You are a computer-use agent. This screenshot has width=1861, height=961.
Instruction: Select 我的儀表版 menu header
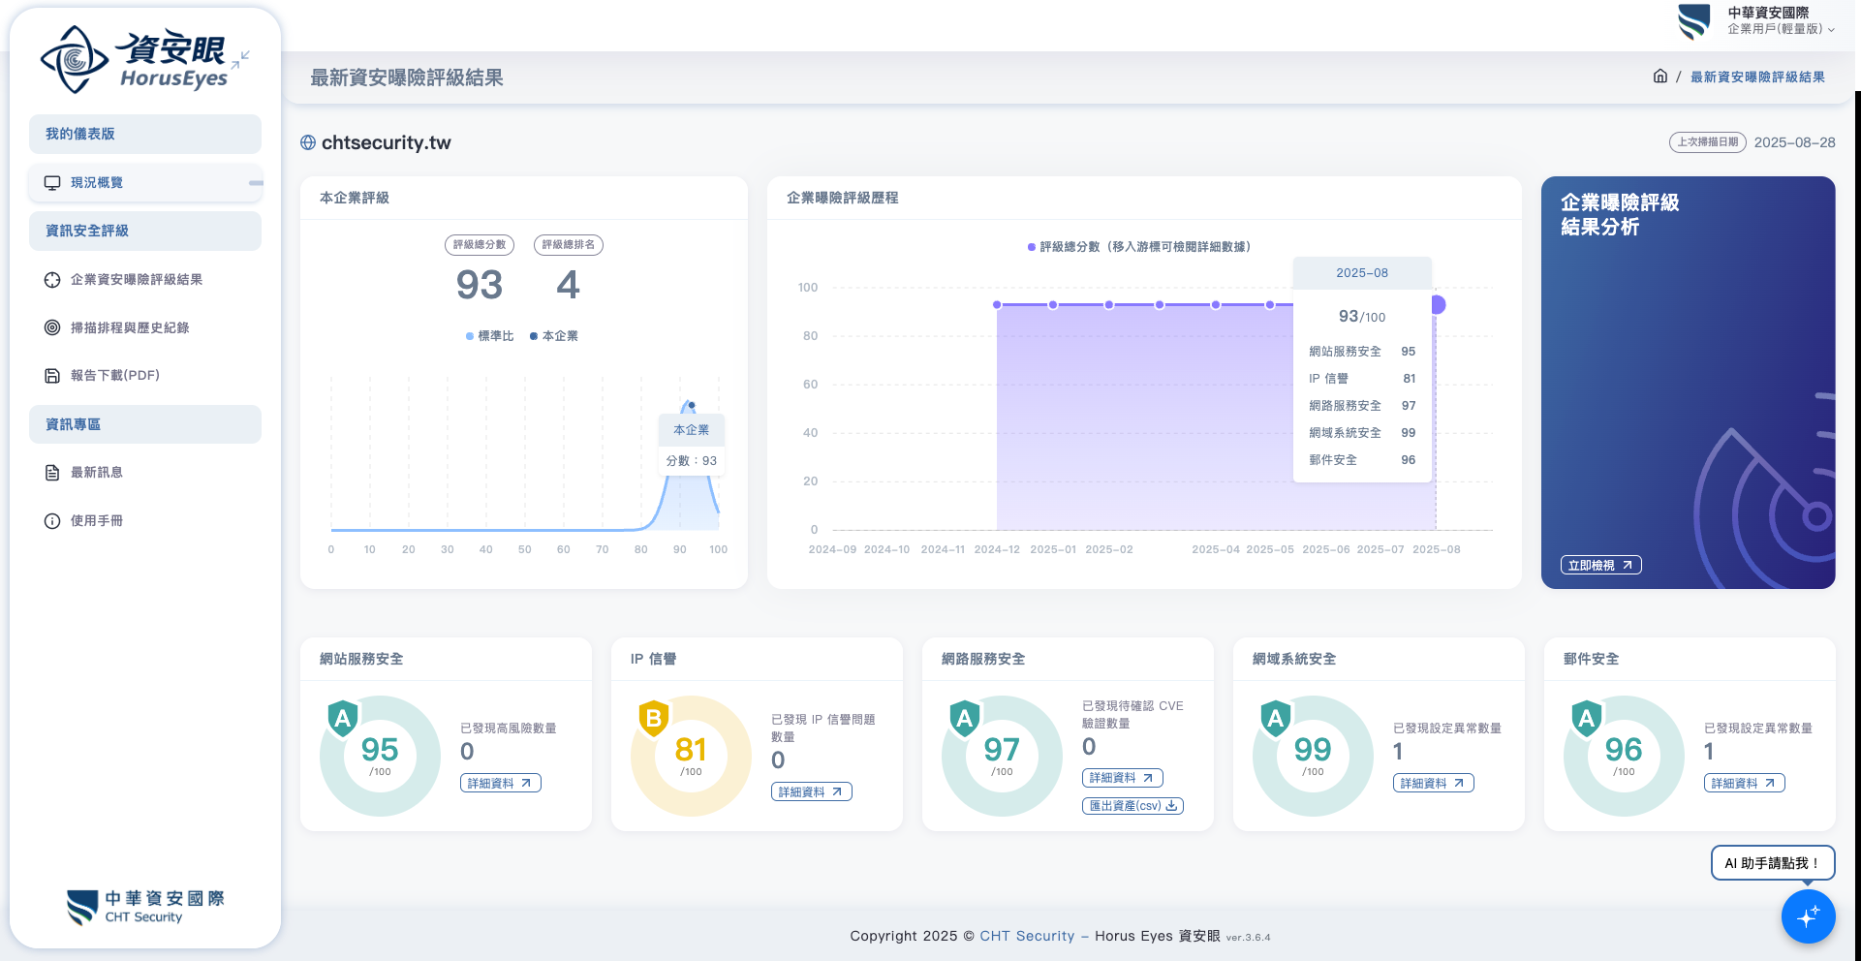pos(145,135)
